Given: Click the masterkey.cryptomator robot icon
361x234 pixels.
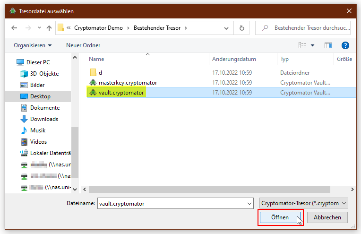Looking at the screenshot, I should [93, 82].
